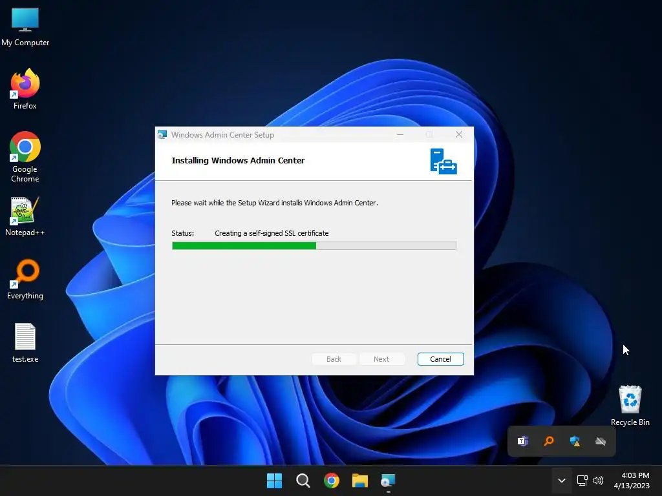Click the green installation progress bar
Viewport: 662px width, 496px height.
tap(314, 246)
